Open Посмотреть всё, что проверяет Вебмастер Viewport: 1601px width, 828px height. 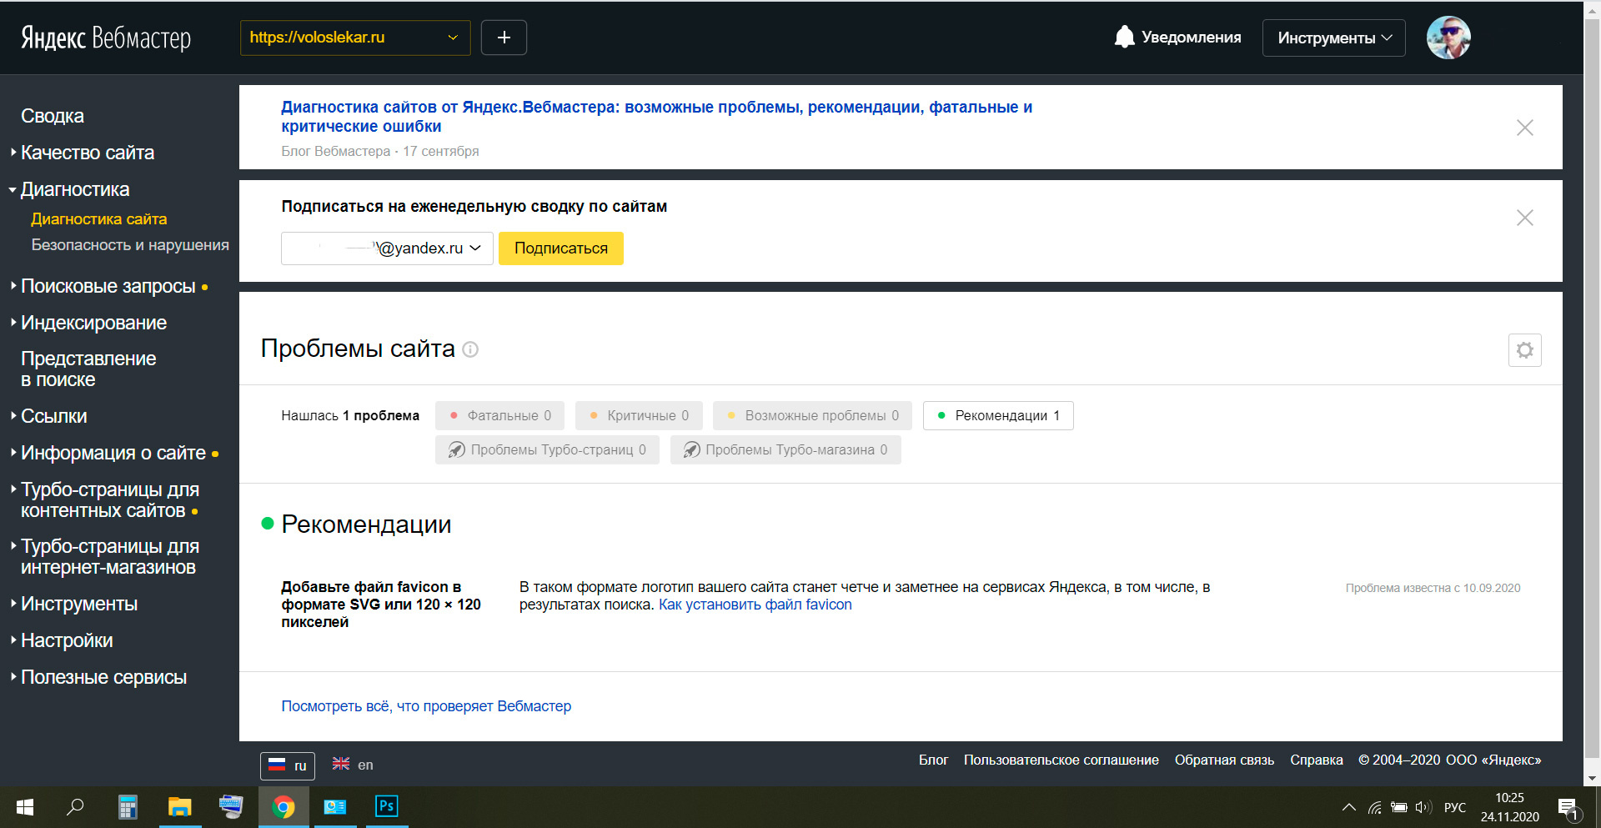(x=426, y=706)
